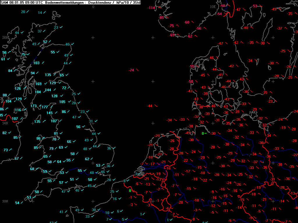Click the -114 pressure tendency value
This screenshot has width=298, height=223.
[x=151, y=8]
